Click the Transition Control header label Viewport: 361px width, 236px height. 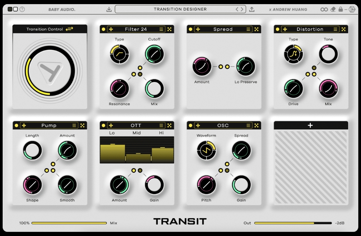(x=44, y=29)
